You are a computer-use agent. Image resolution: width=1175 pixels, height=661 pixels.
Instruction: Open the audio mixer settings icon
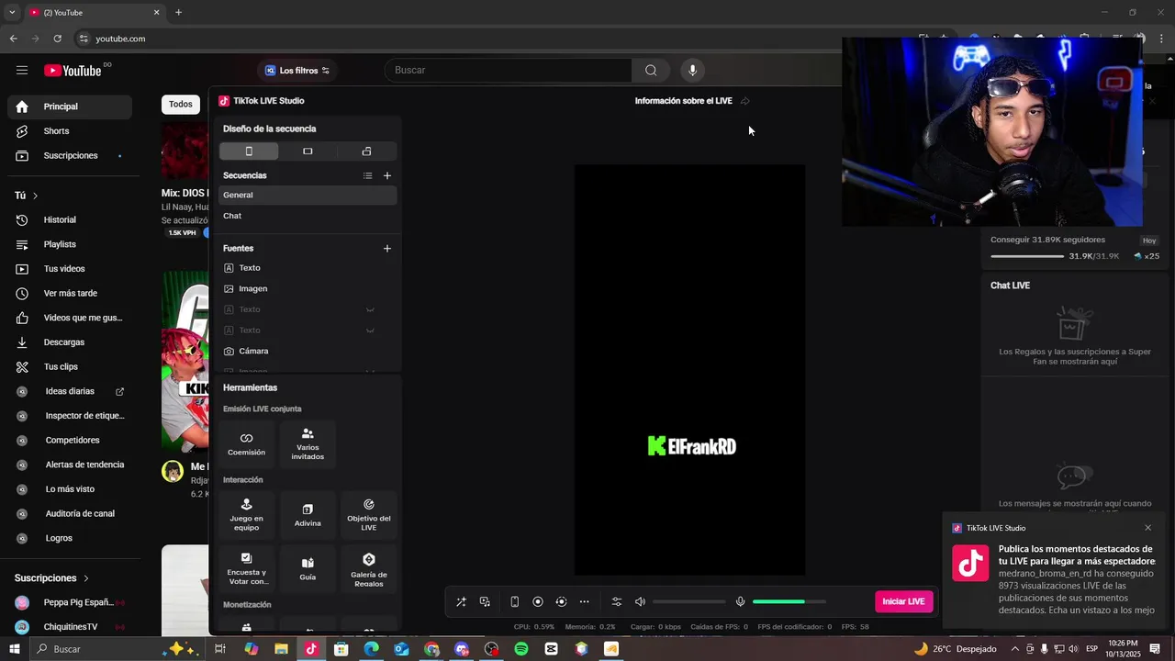617,602
